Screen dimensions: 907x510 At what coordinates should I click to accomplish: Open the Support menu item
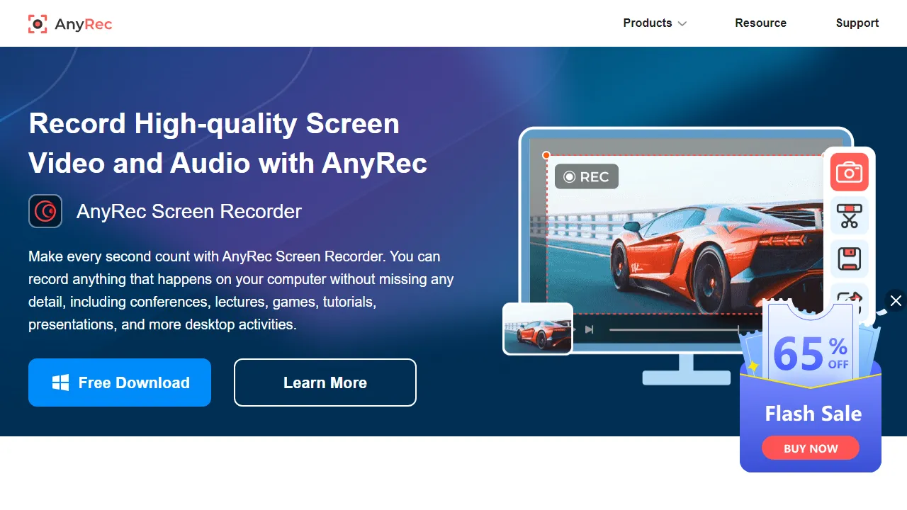pyautogui.click(x=857, y=23)
